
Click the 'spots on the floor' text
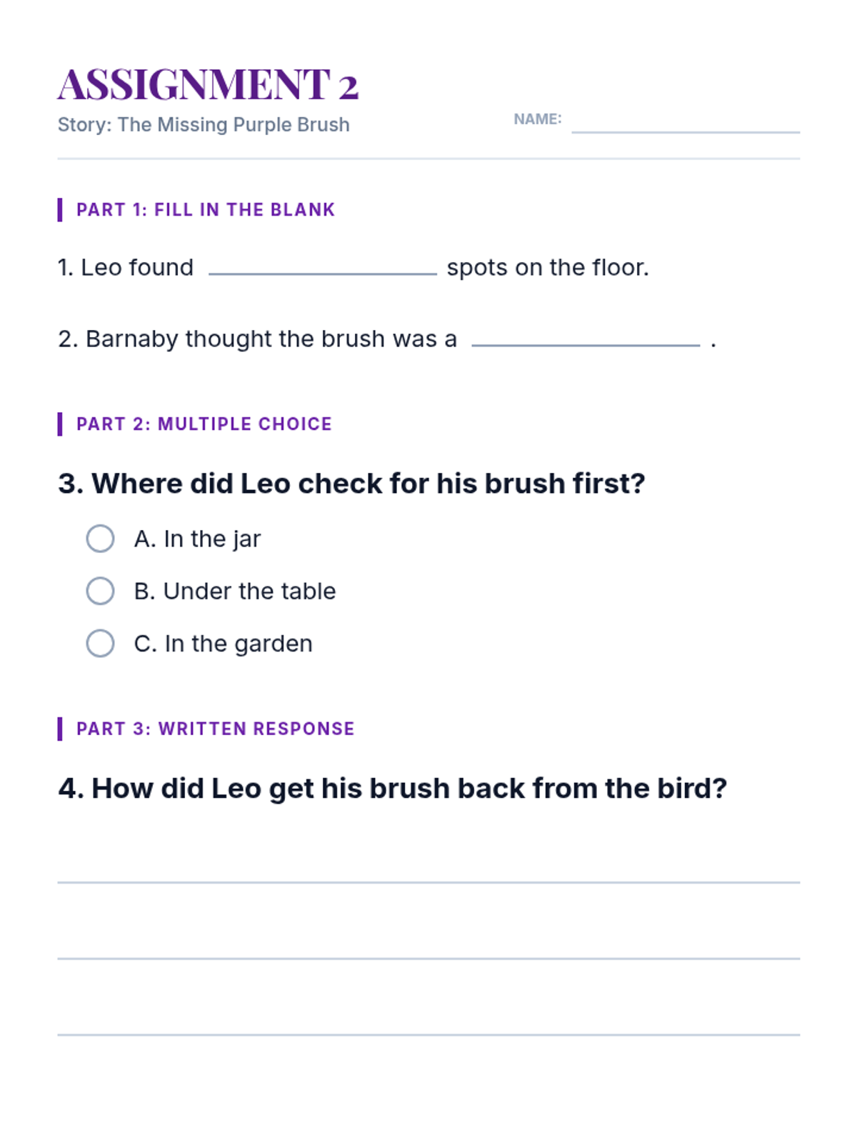(x=548, y=267)
